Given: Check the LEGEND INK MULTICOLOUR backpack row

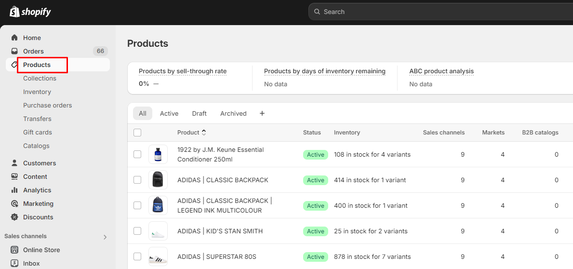Looking at the screenshot, I should click(137, 205).
